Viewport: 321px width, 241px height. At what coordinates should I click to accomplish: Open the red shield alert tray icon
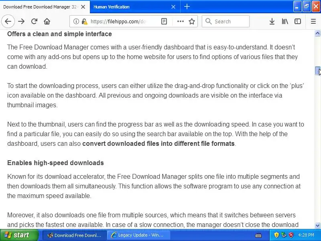point(291,235)
